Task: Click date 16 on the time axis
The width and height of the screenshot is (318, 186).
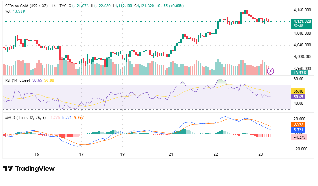Action: pos(37,154)
